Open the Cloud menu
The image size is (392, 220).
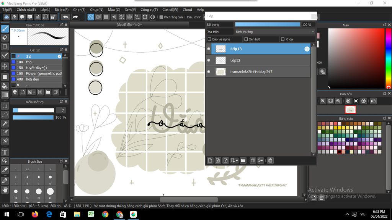187,10
